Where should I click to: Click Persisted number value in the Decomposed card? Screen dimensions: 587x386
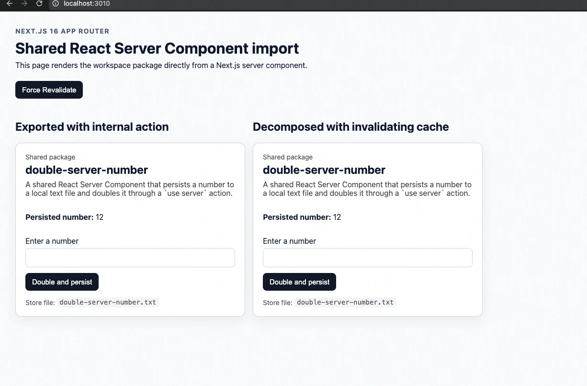click(337, 217)
